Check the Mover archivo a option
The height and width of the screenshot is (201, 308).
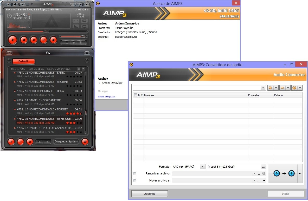pos(135,180)
